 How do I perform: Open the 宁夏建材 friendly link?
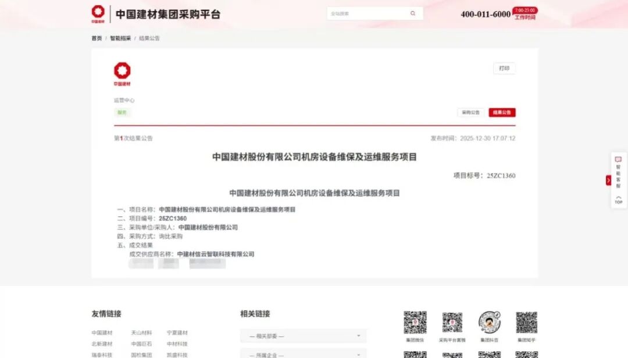point(177,333)
